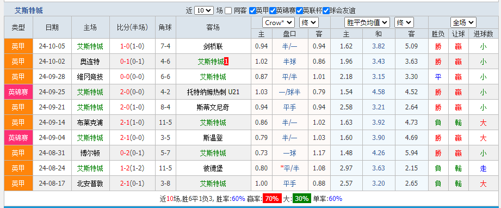Toggle the 同客 checkbox
The height and width of the screenshot is (208, 501).
[228, 11]
